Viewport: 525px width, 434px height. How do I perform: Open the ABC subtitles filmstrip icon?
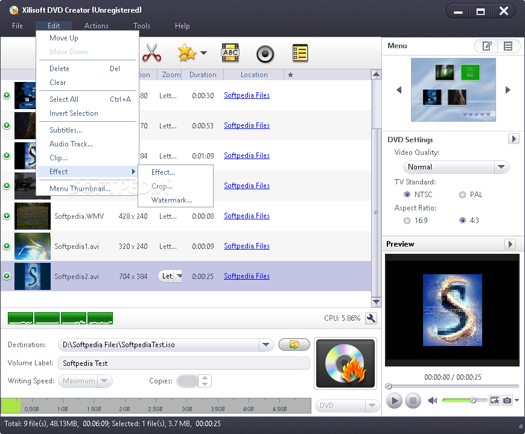pyautogui.click(x=230, y=53)
